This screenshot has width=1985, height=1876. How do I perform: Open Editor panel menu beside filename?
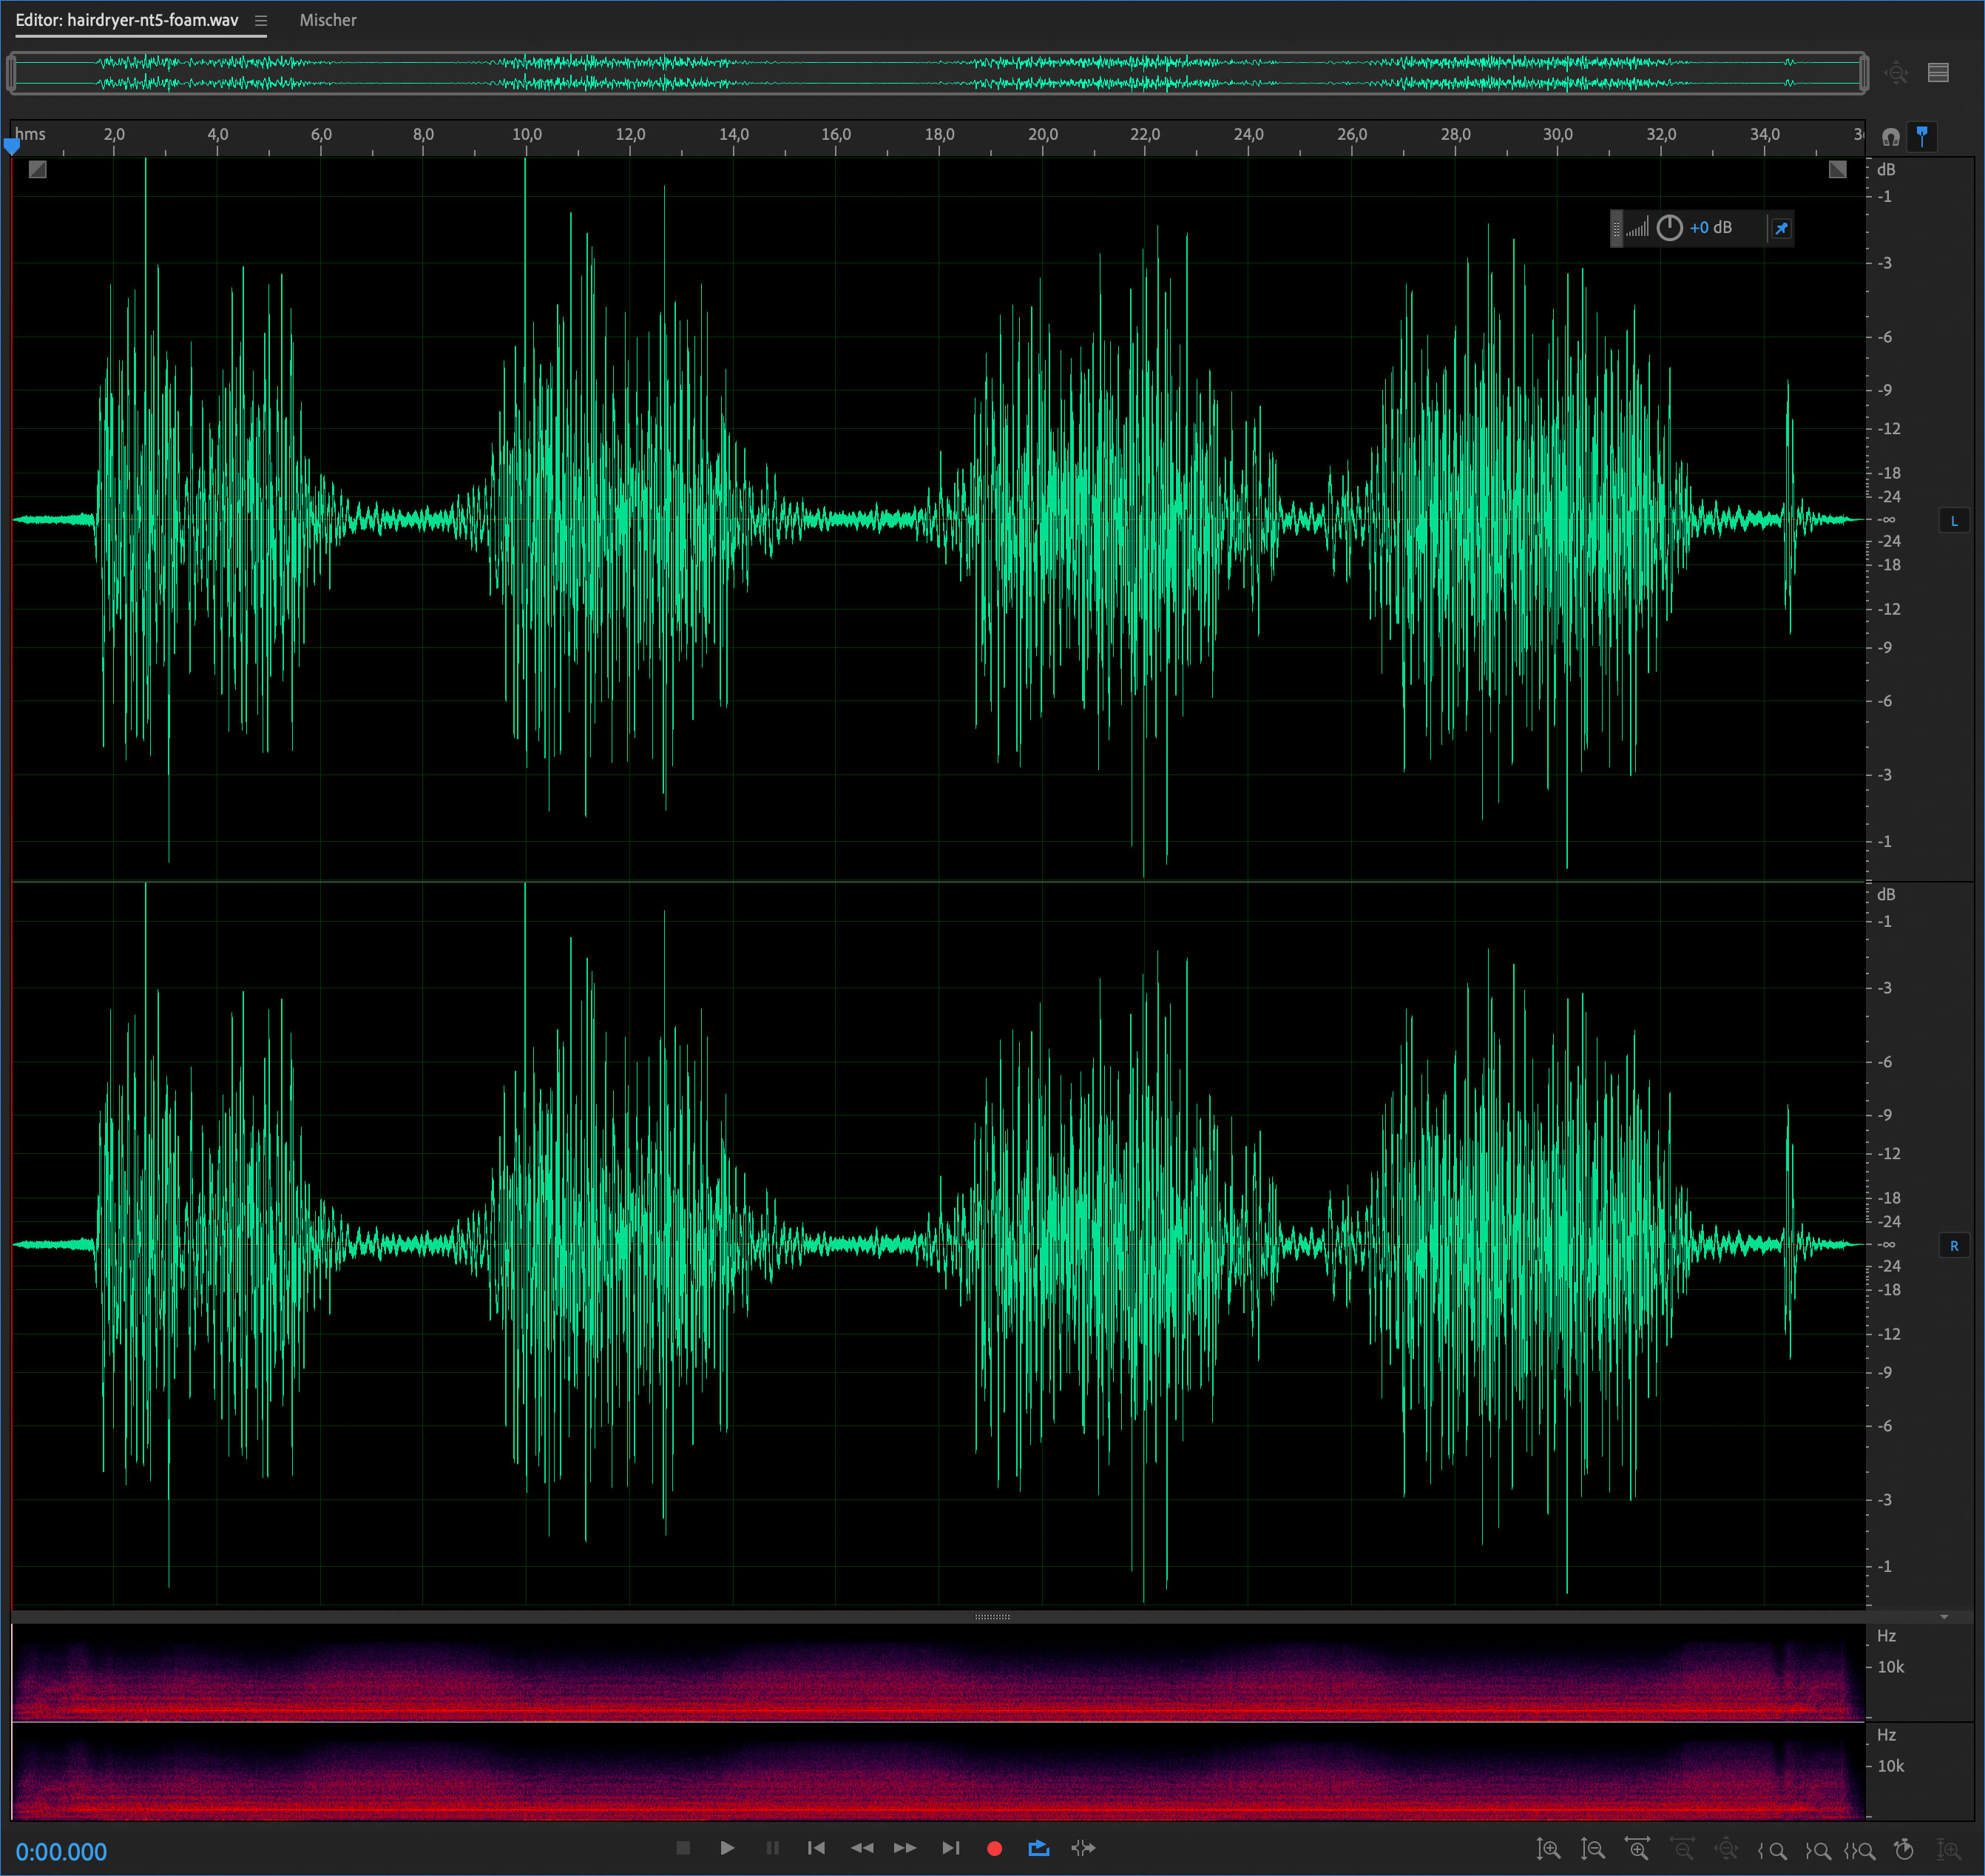261,20
